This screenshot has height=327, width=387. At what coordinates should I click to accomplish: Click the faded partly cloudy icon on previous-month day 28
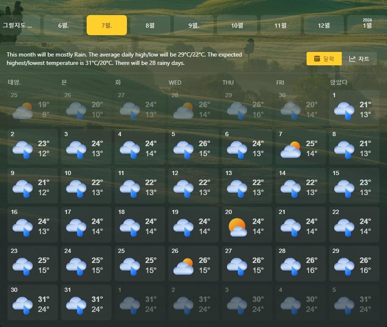click(x=183, y=111)
